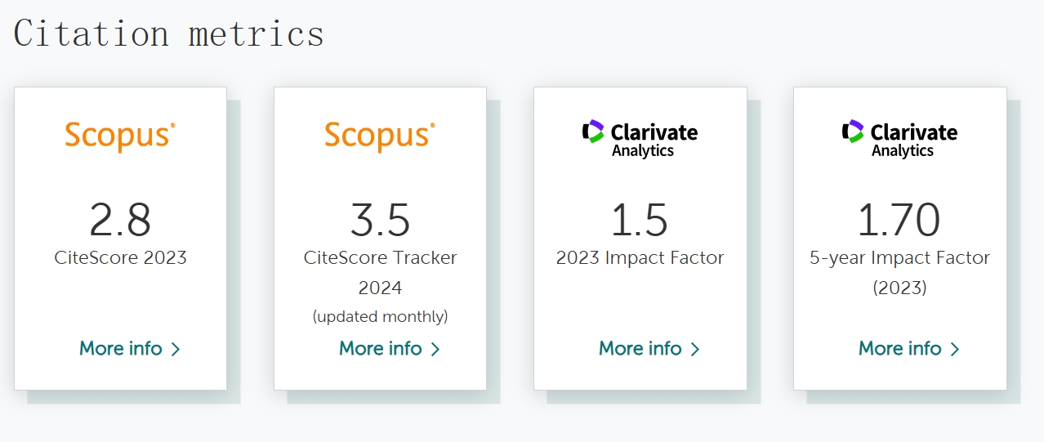Click the chevron arrow in the CiteScore 2023 card
This screenshot has width=1044, height=442.
point(176,350)
